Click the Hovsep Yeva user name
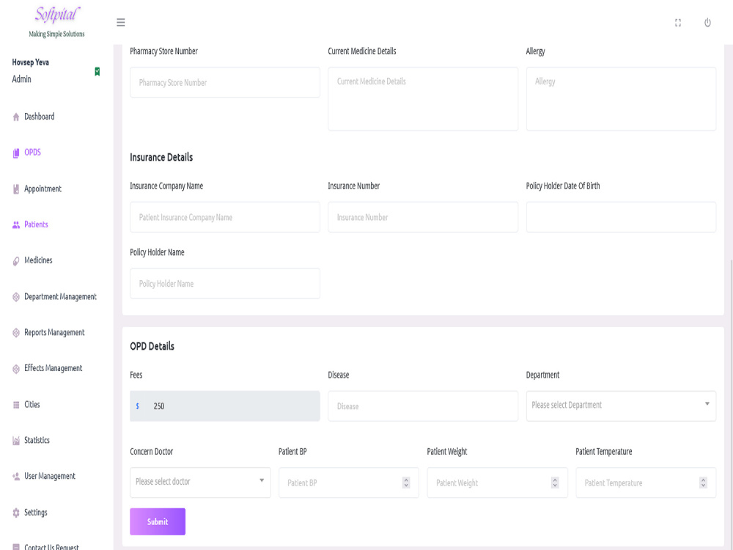733x550 pixels. pos(30,62)
